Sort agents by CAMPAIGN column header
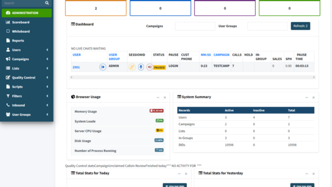 222,55
